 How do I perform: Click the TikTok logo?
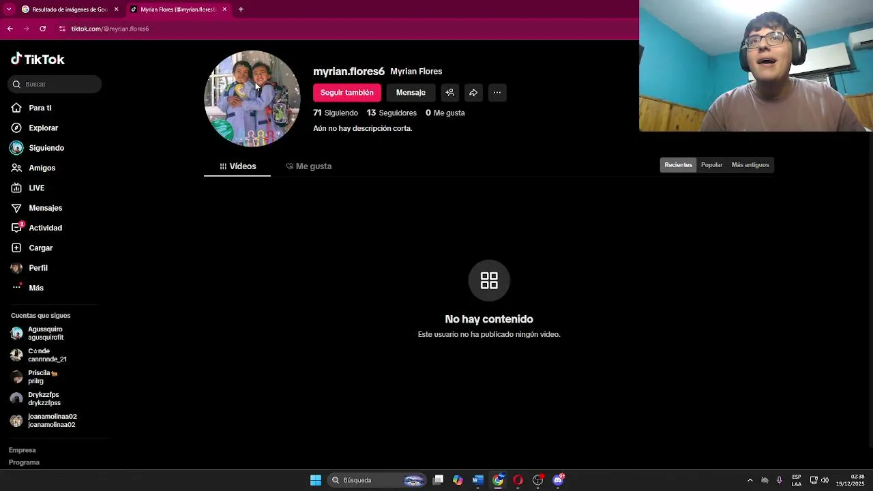38,59
